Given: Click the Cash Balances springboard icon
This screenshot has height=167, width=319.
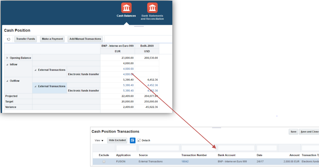Looking at the screenshot, I should click(x=126, y=8).
